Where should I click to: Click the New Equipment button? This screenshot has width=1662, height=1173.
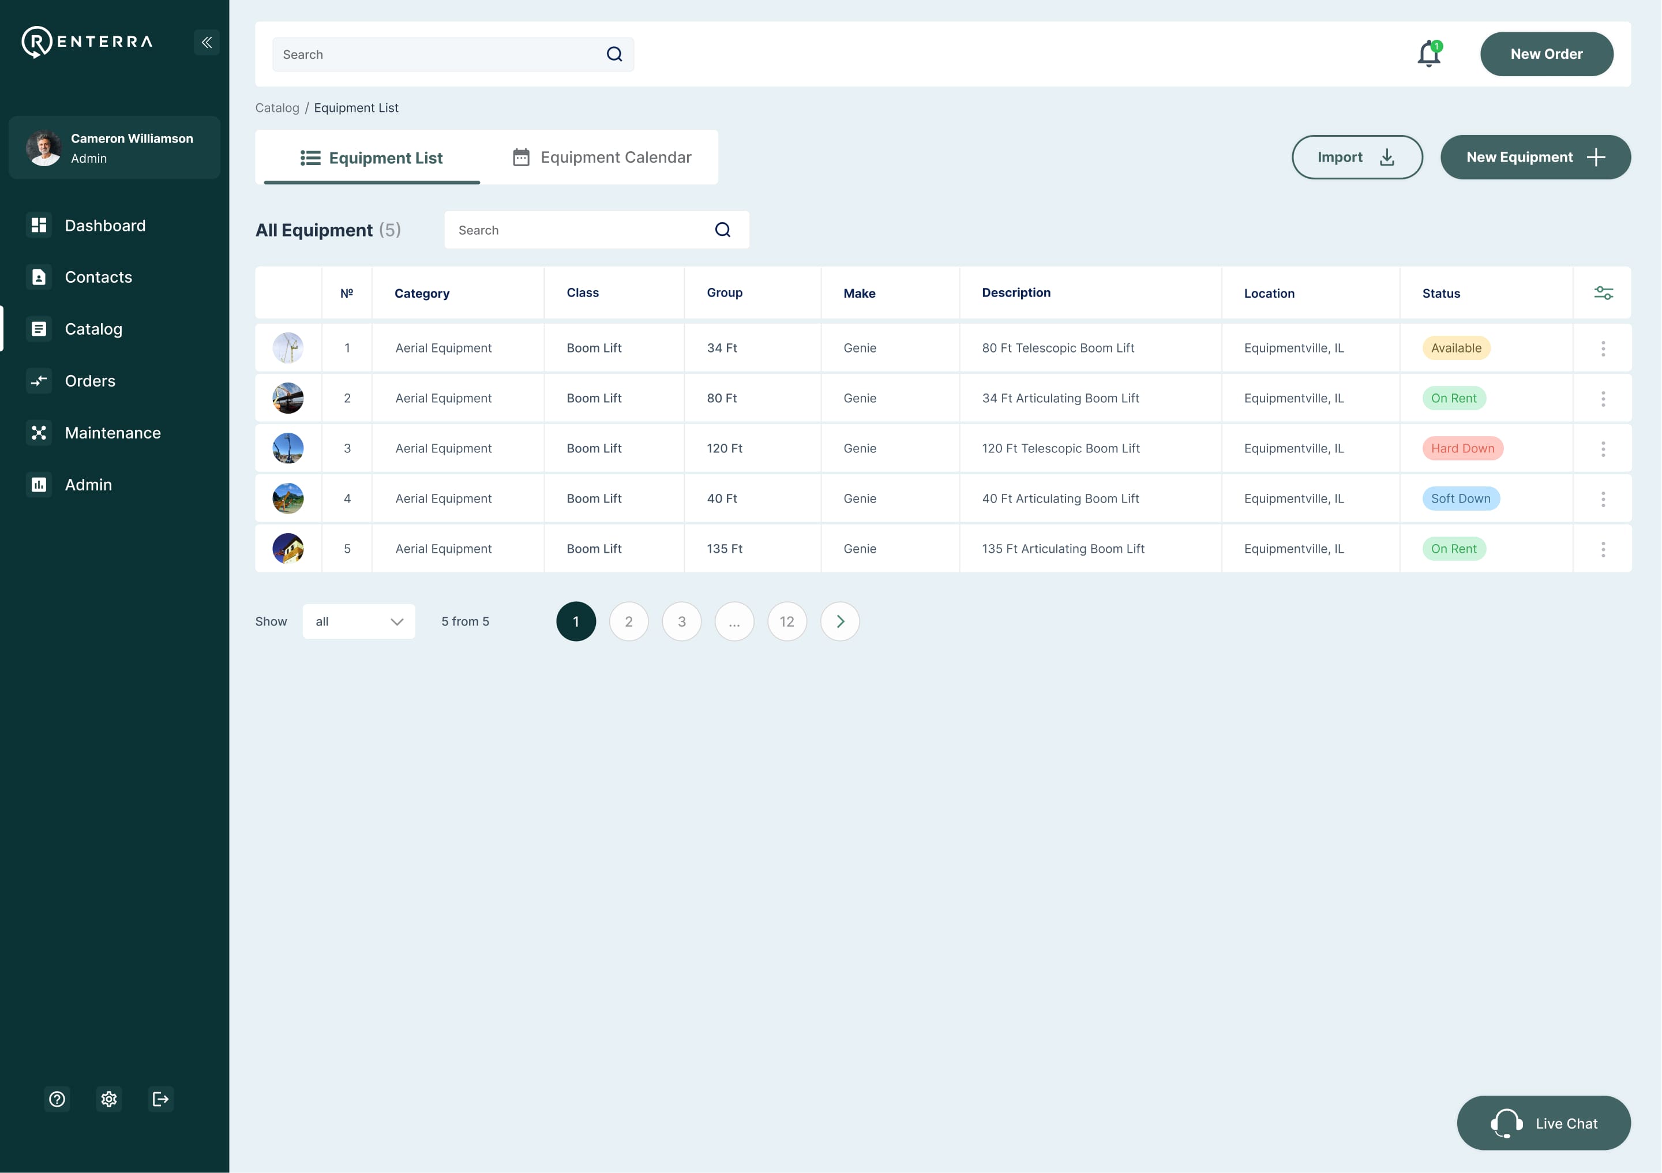pyautogui.click(x=1535, y=157)
